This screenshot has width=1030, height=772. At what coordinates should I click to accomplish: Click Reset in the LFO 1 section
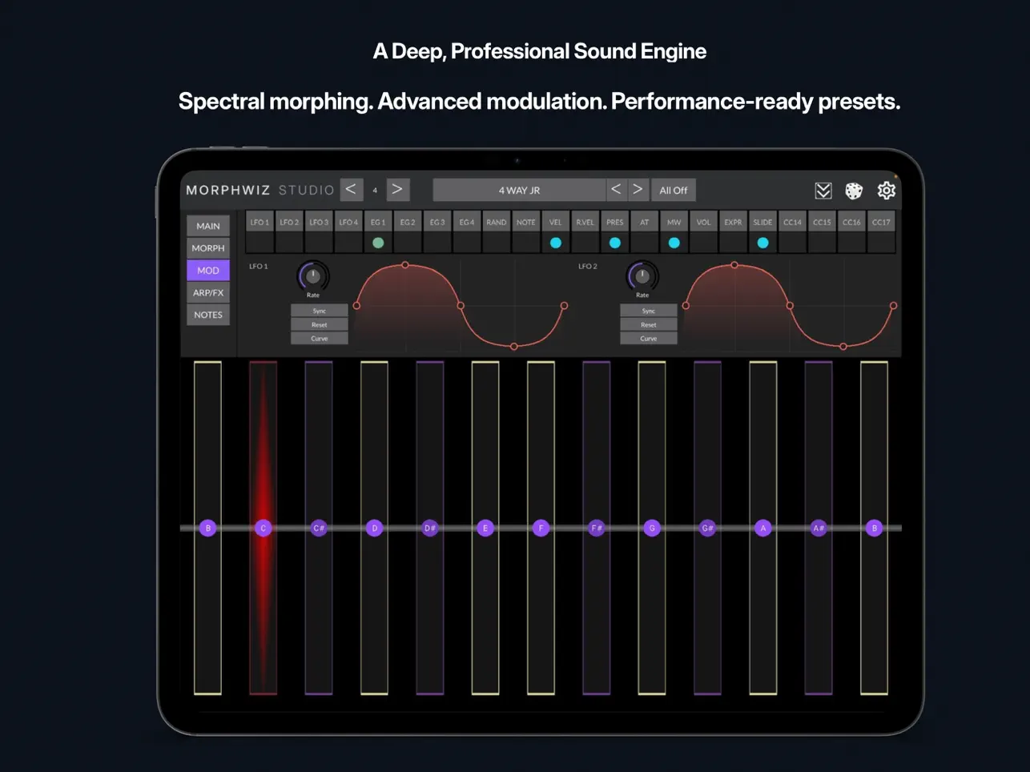(320, 324)
